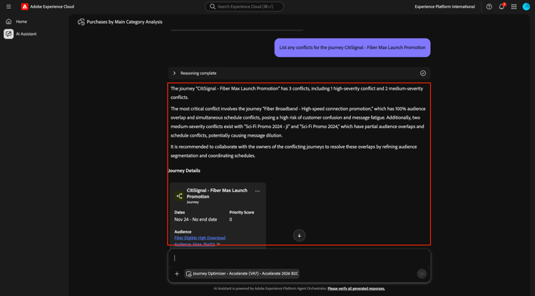Click the Adobe Experience Cloud logo
535x296 pixels.
(24, 6)
